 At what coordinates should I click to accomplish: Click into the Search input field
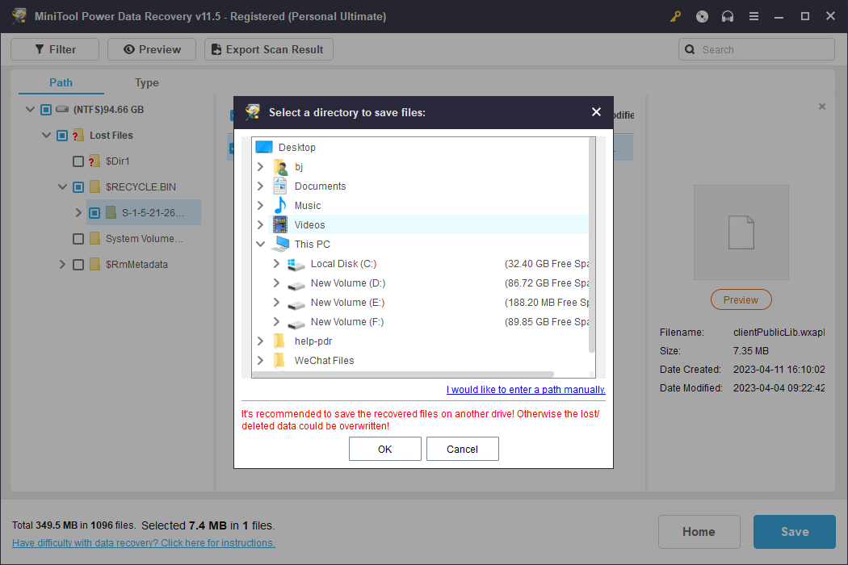point(756,49)
